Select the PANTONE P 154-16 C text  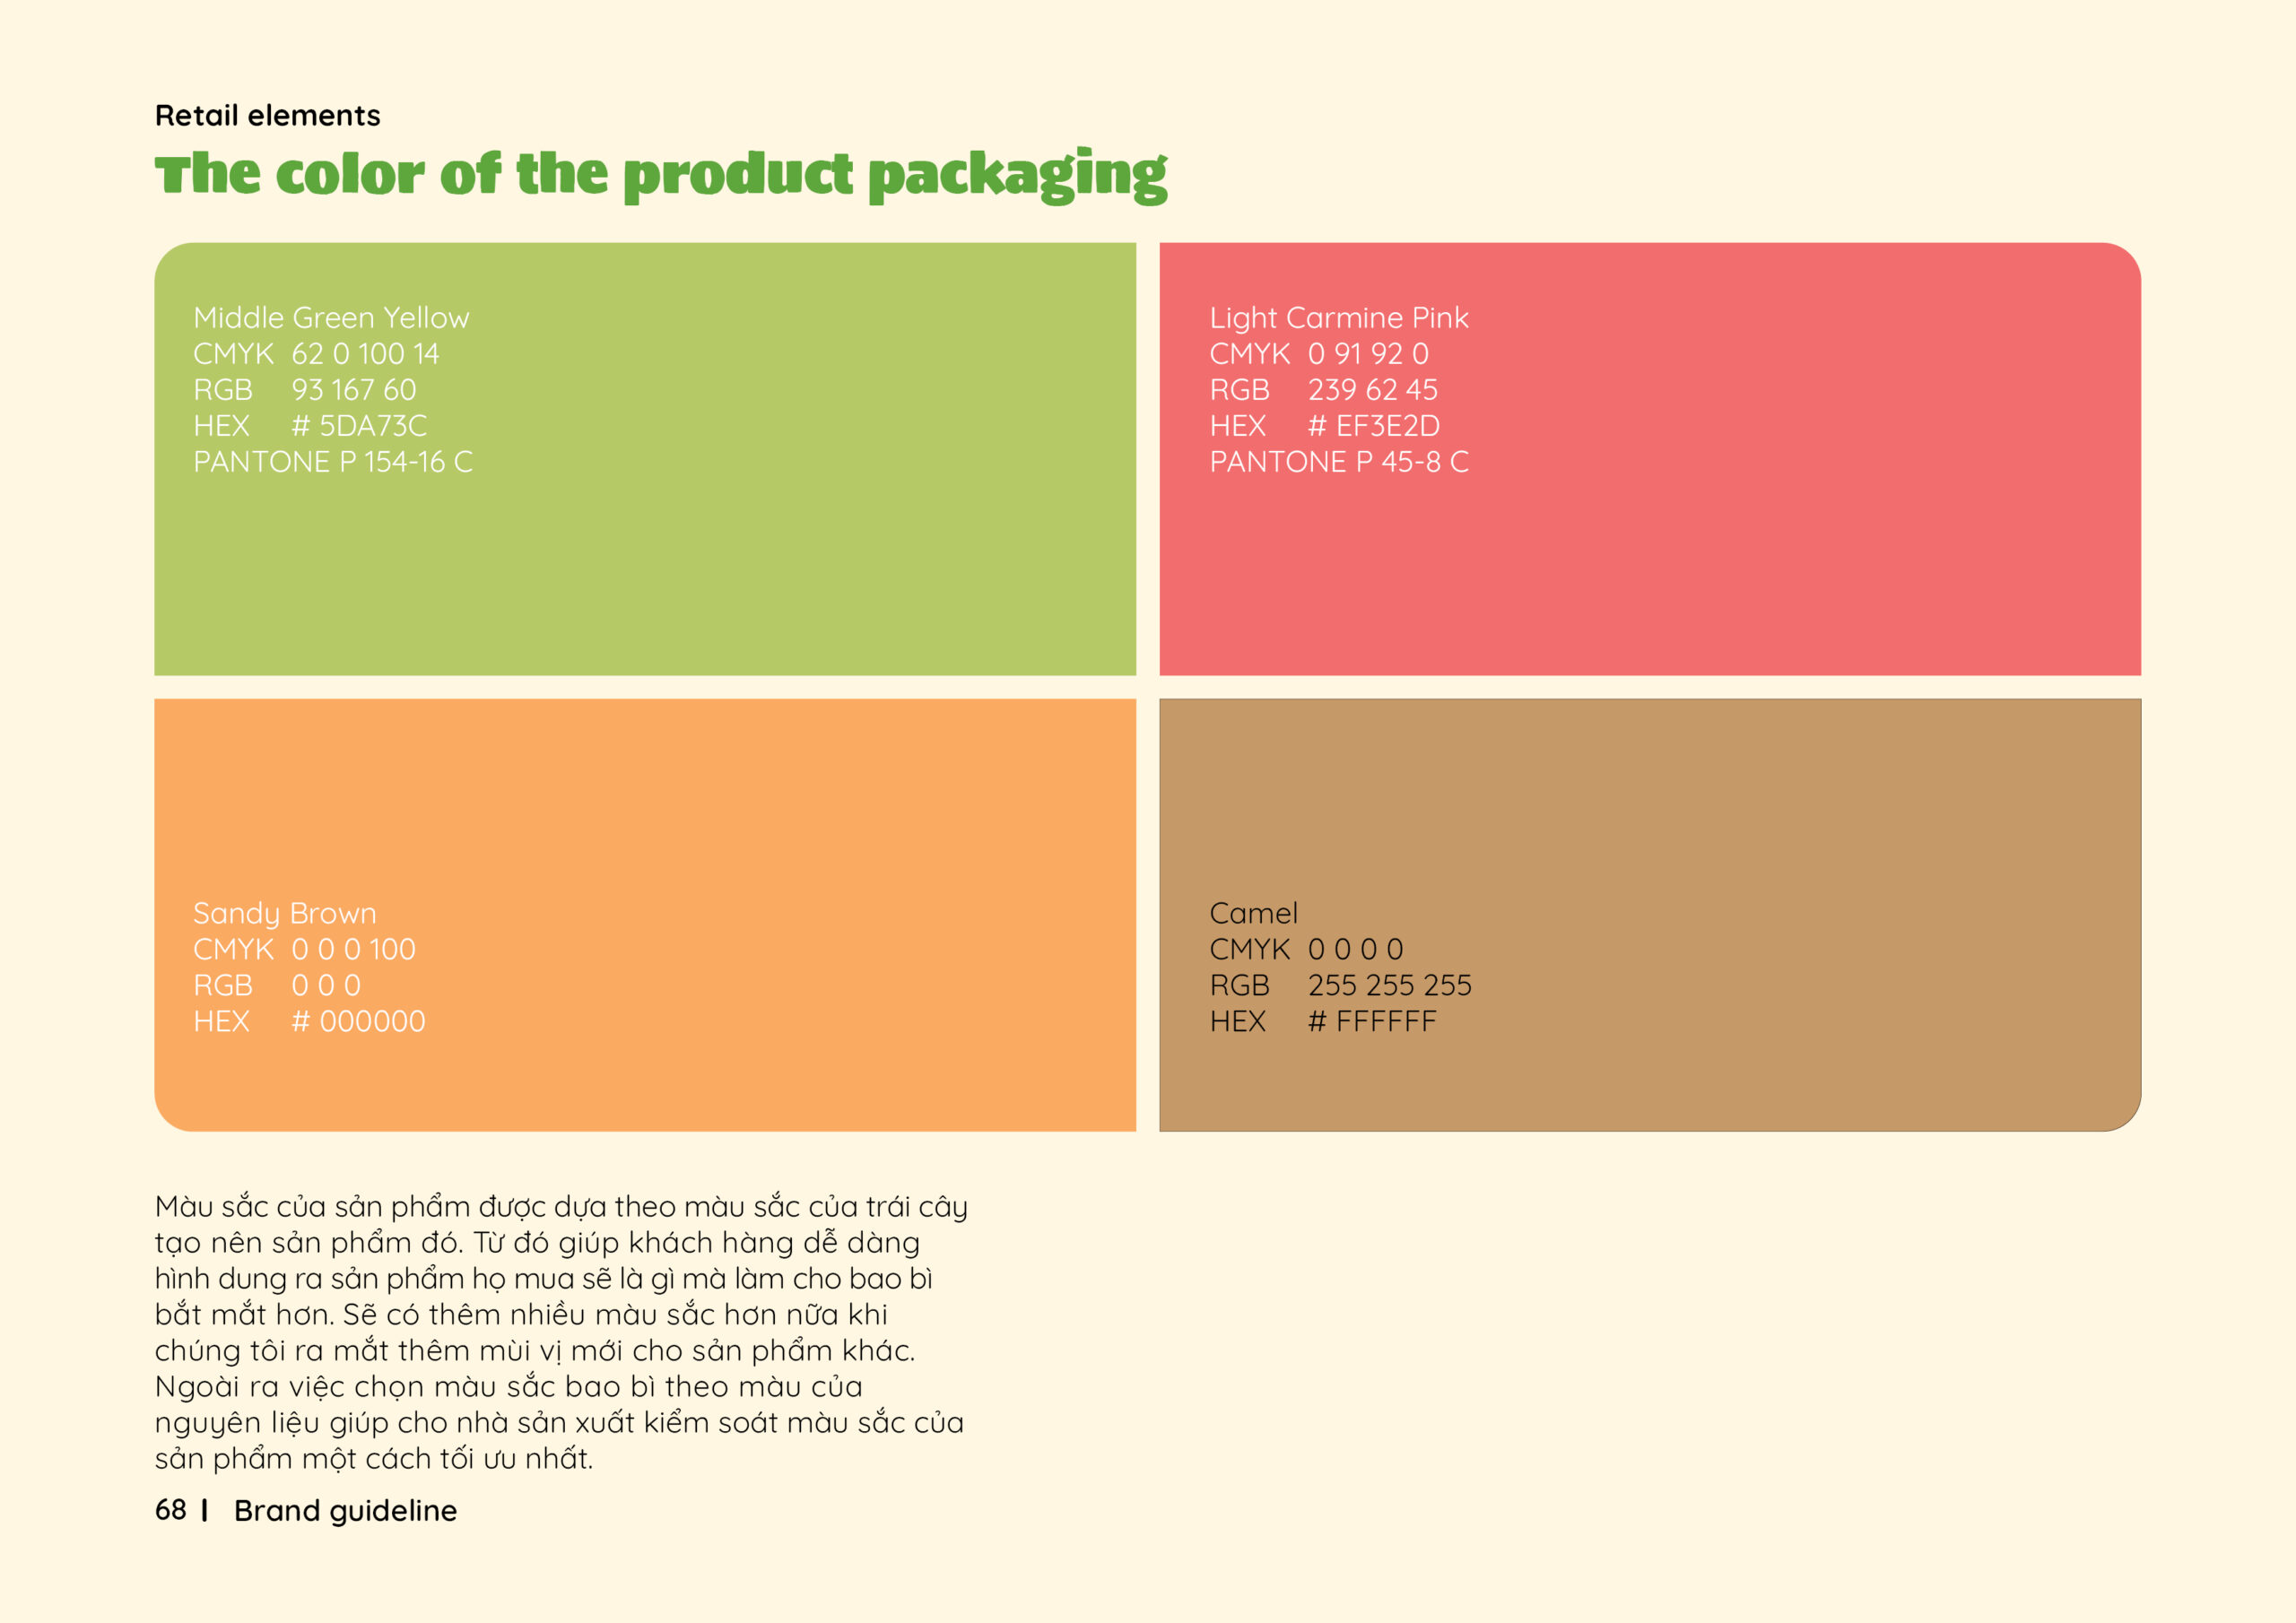pyautogui.click(x=333, y=462)
